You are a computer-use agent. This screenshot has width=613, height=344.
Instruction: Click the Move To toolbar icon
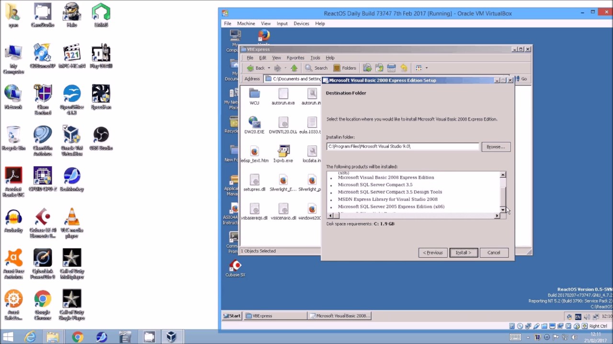tap(367, 68)
